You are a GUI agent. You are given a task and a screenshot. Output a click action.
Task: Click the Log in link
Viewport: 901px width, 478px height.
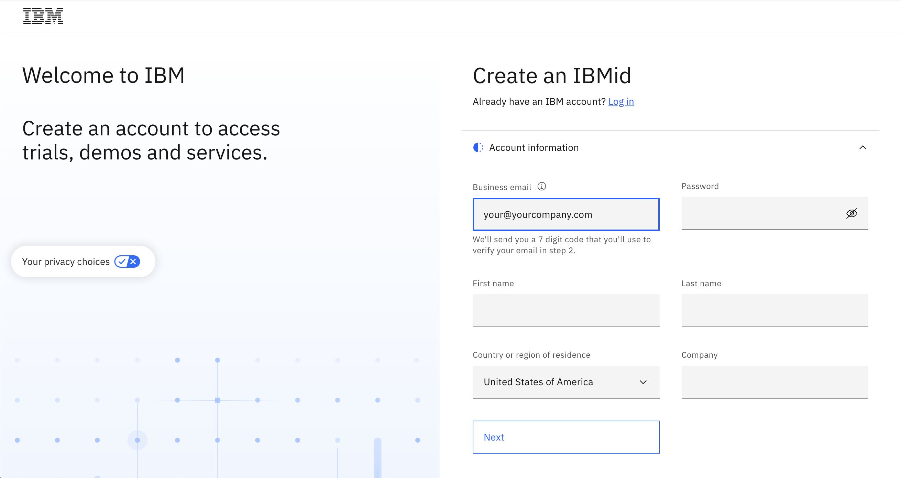point(621,101)
